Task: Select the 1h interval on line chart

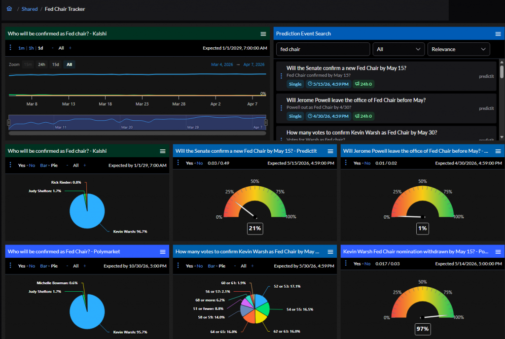Action: point(31,48)
